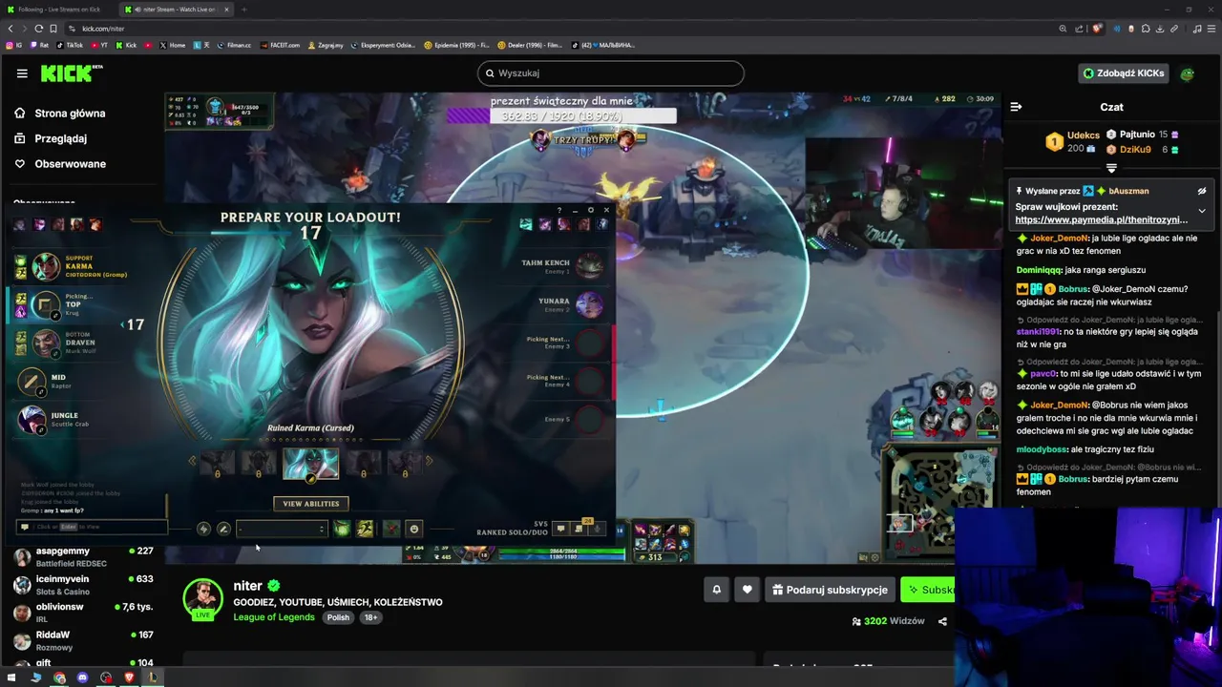Change the first green summoner spell

342,529
